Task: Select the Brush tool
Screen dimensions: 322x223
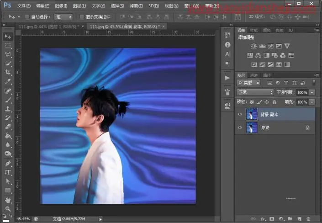Action: coord(8,100)
